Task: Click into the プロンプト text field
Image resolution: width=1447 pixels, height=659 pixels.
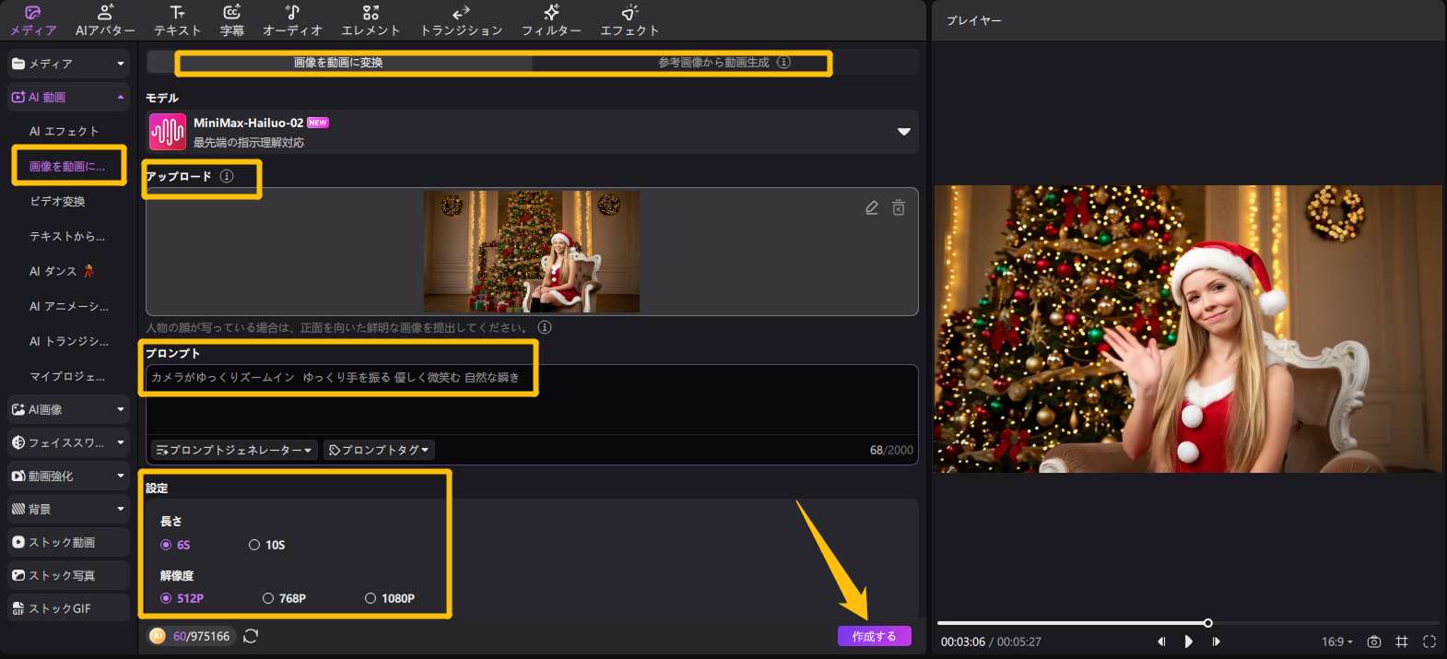Action: click(532, 399)
